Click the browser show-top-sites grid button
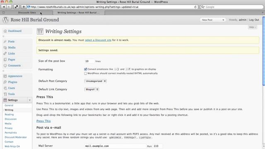Screen dimensions: 265x149 pos(16,7)
